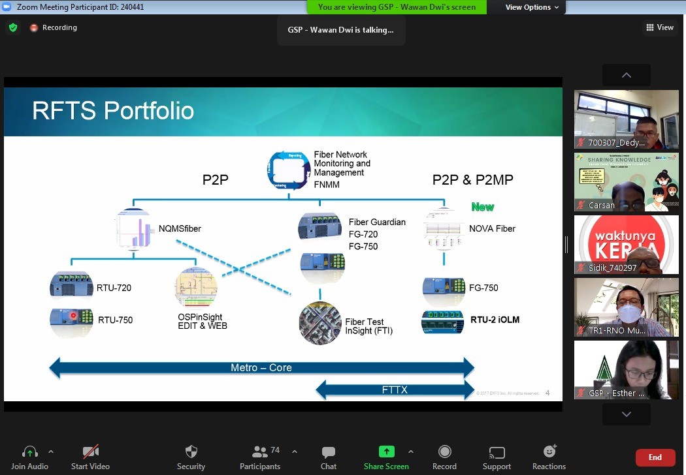Image resolution: width=686 pixels, height=475 pixels.
Task: Click the OSPinSight map icon
Action: (196, 287)
